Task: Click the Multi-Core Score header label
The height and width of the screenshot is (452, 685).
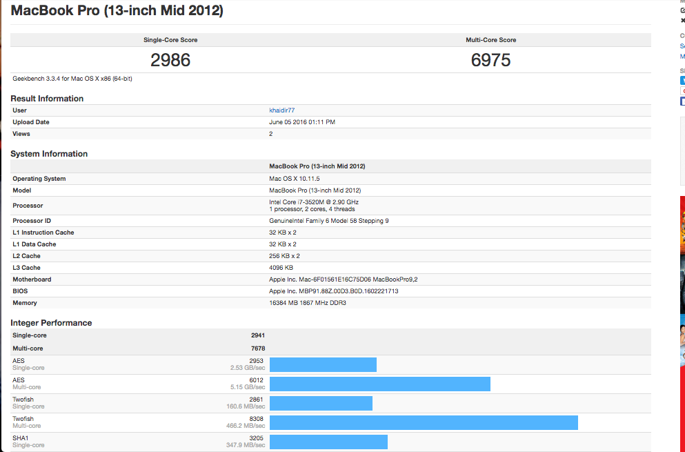Action: pos(490,40)
